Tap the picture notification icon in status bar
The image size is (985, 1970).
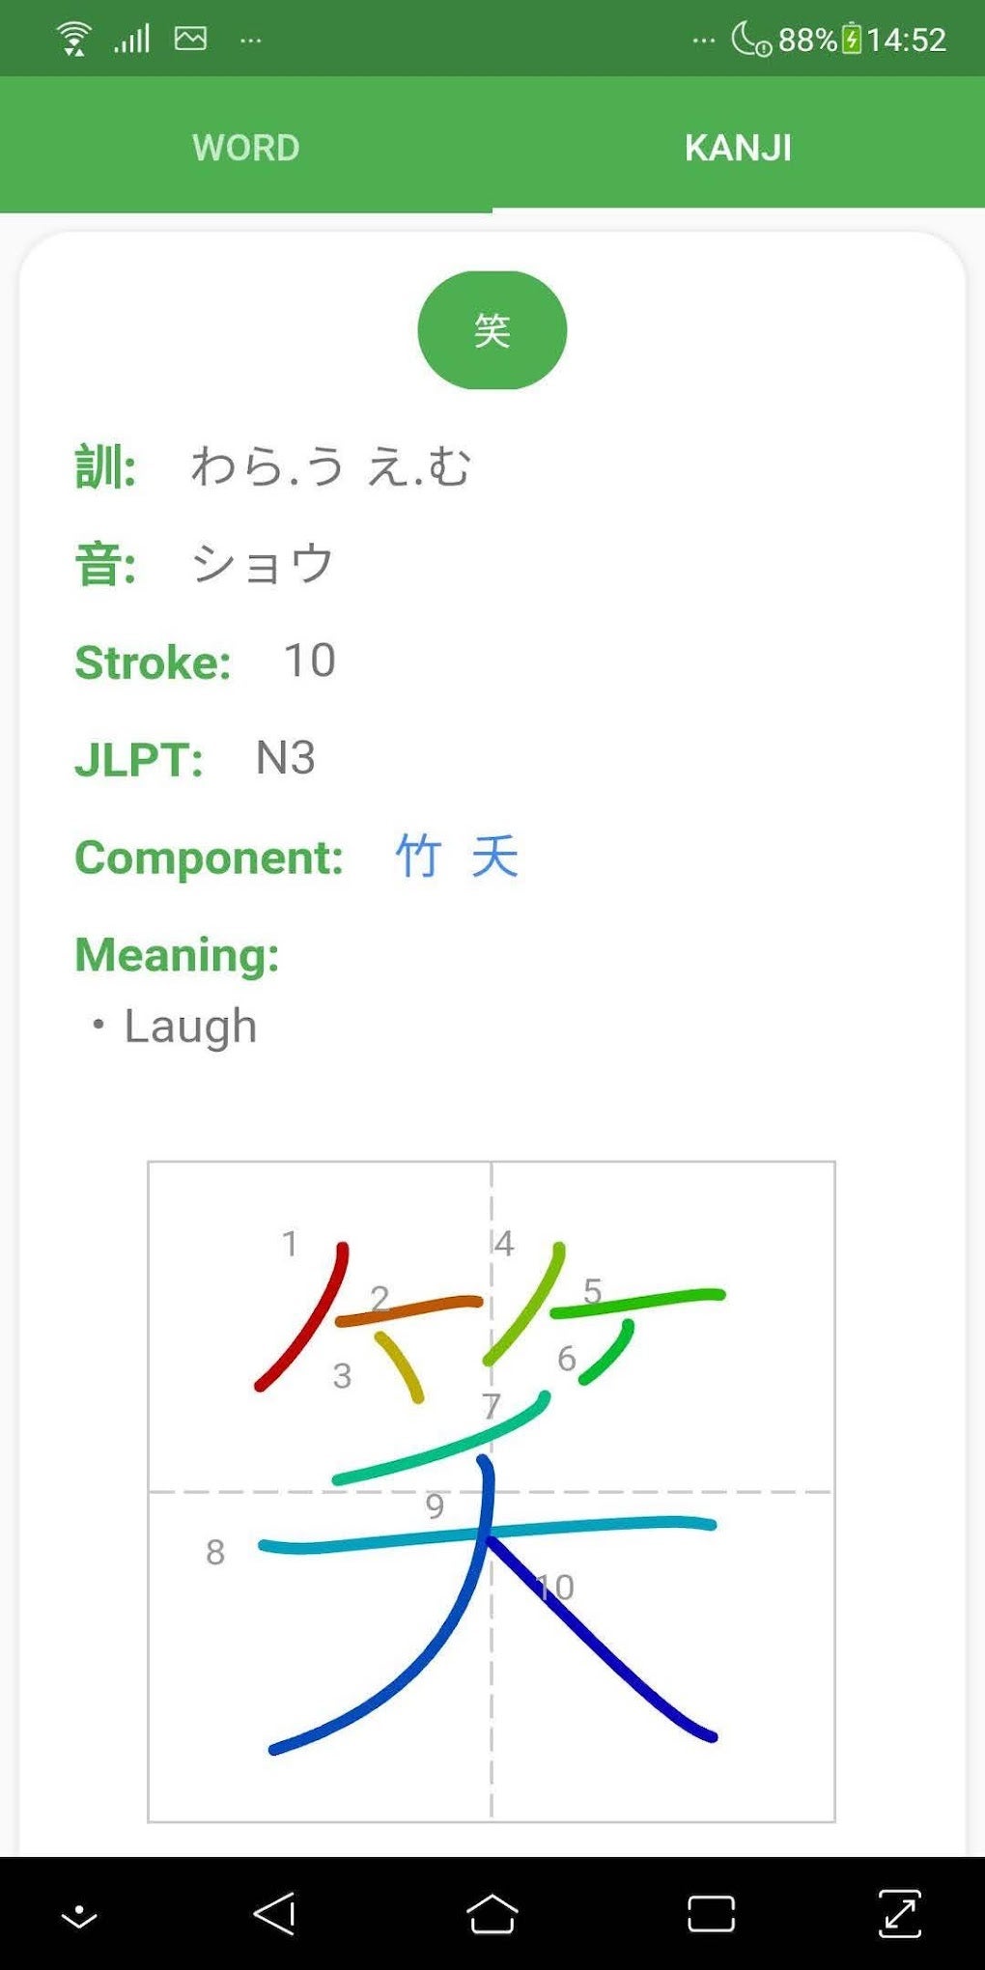[190, 39]
